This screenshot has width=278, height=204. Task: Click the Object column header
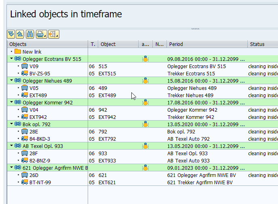pyautogui.click(x=118, y=44)
